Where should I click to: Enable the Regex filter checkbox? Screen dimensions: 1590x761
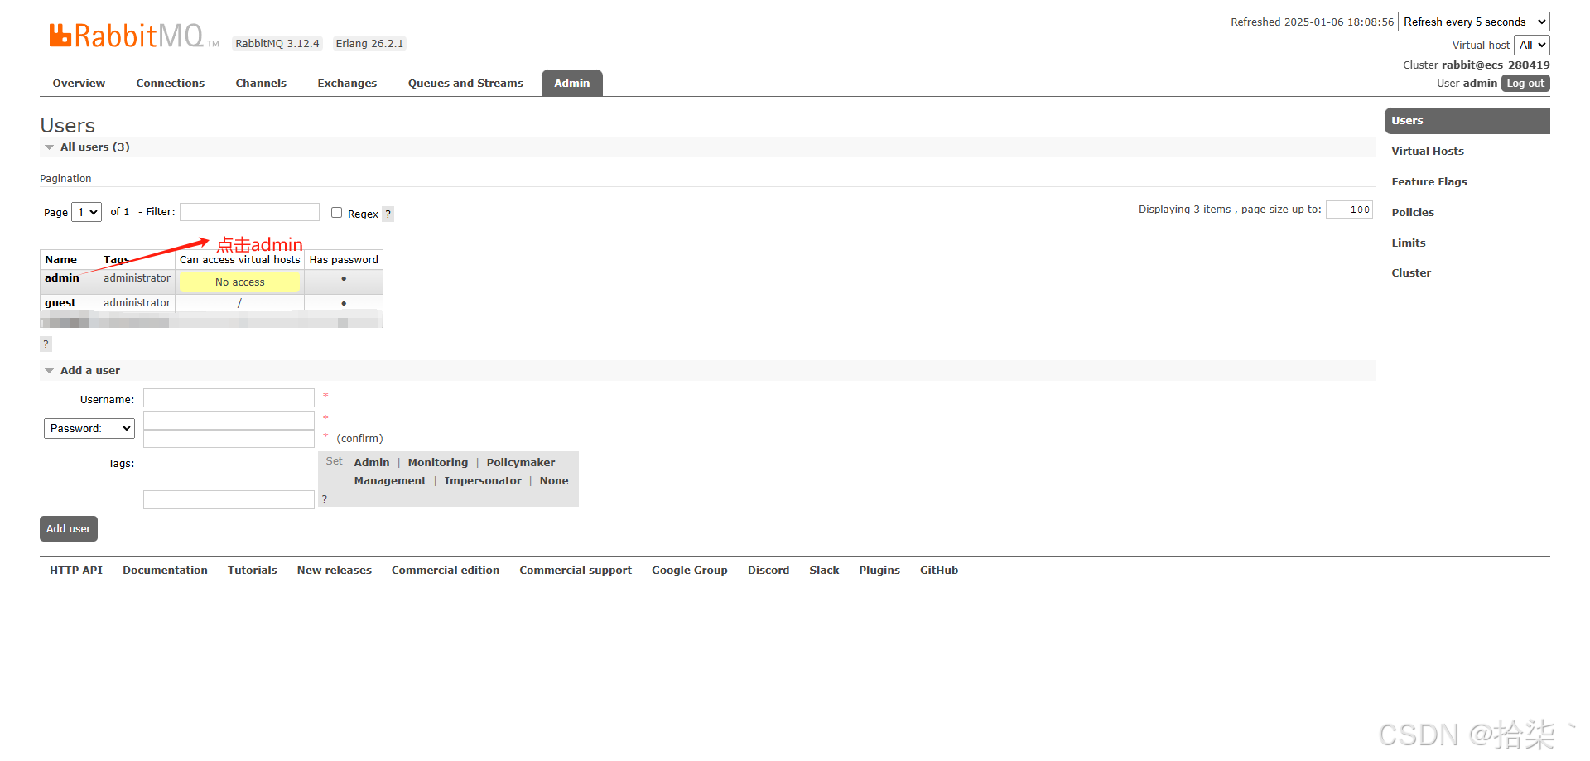point(336,212)
